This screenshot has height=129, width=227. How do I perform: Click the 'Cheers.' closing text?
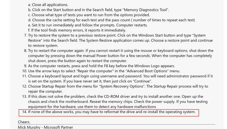pos(24,122)
